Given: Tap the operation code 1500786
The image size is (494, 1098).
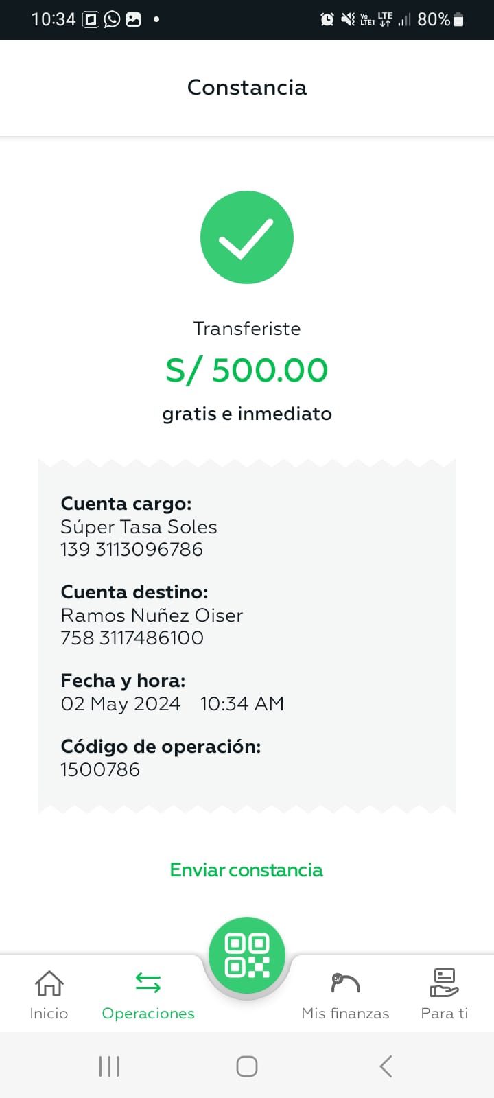Looking at the screenshot, I should pos(100,769).
